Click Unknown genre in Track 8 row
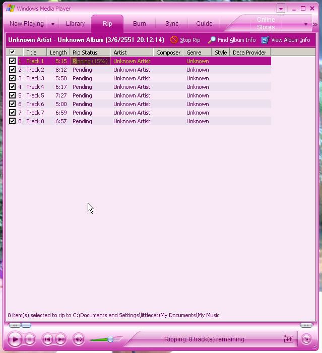This screenshot has height=353, width=322. 198,121
